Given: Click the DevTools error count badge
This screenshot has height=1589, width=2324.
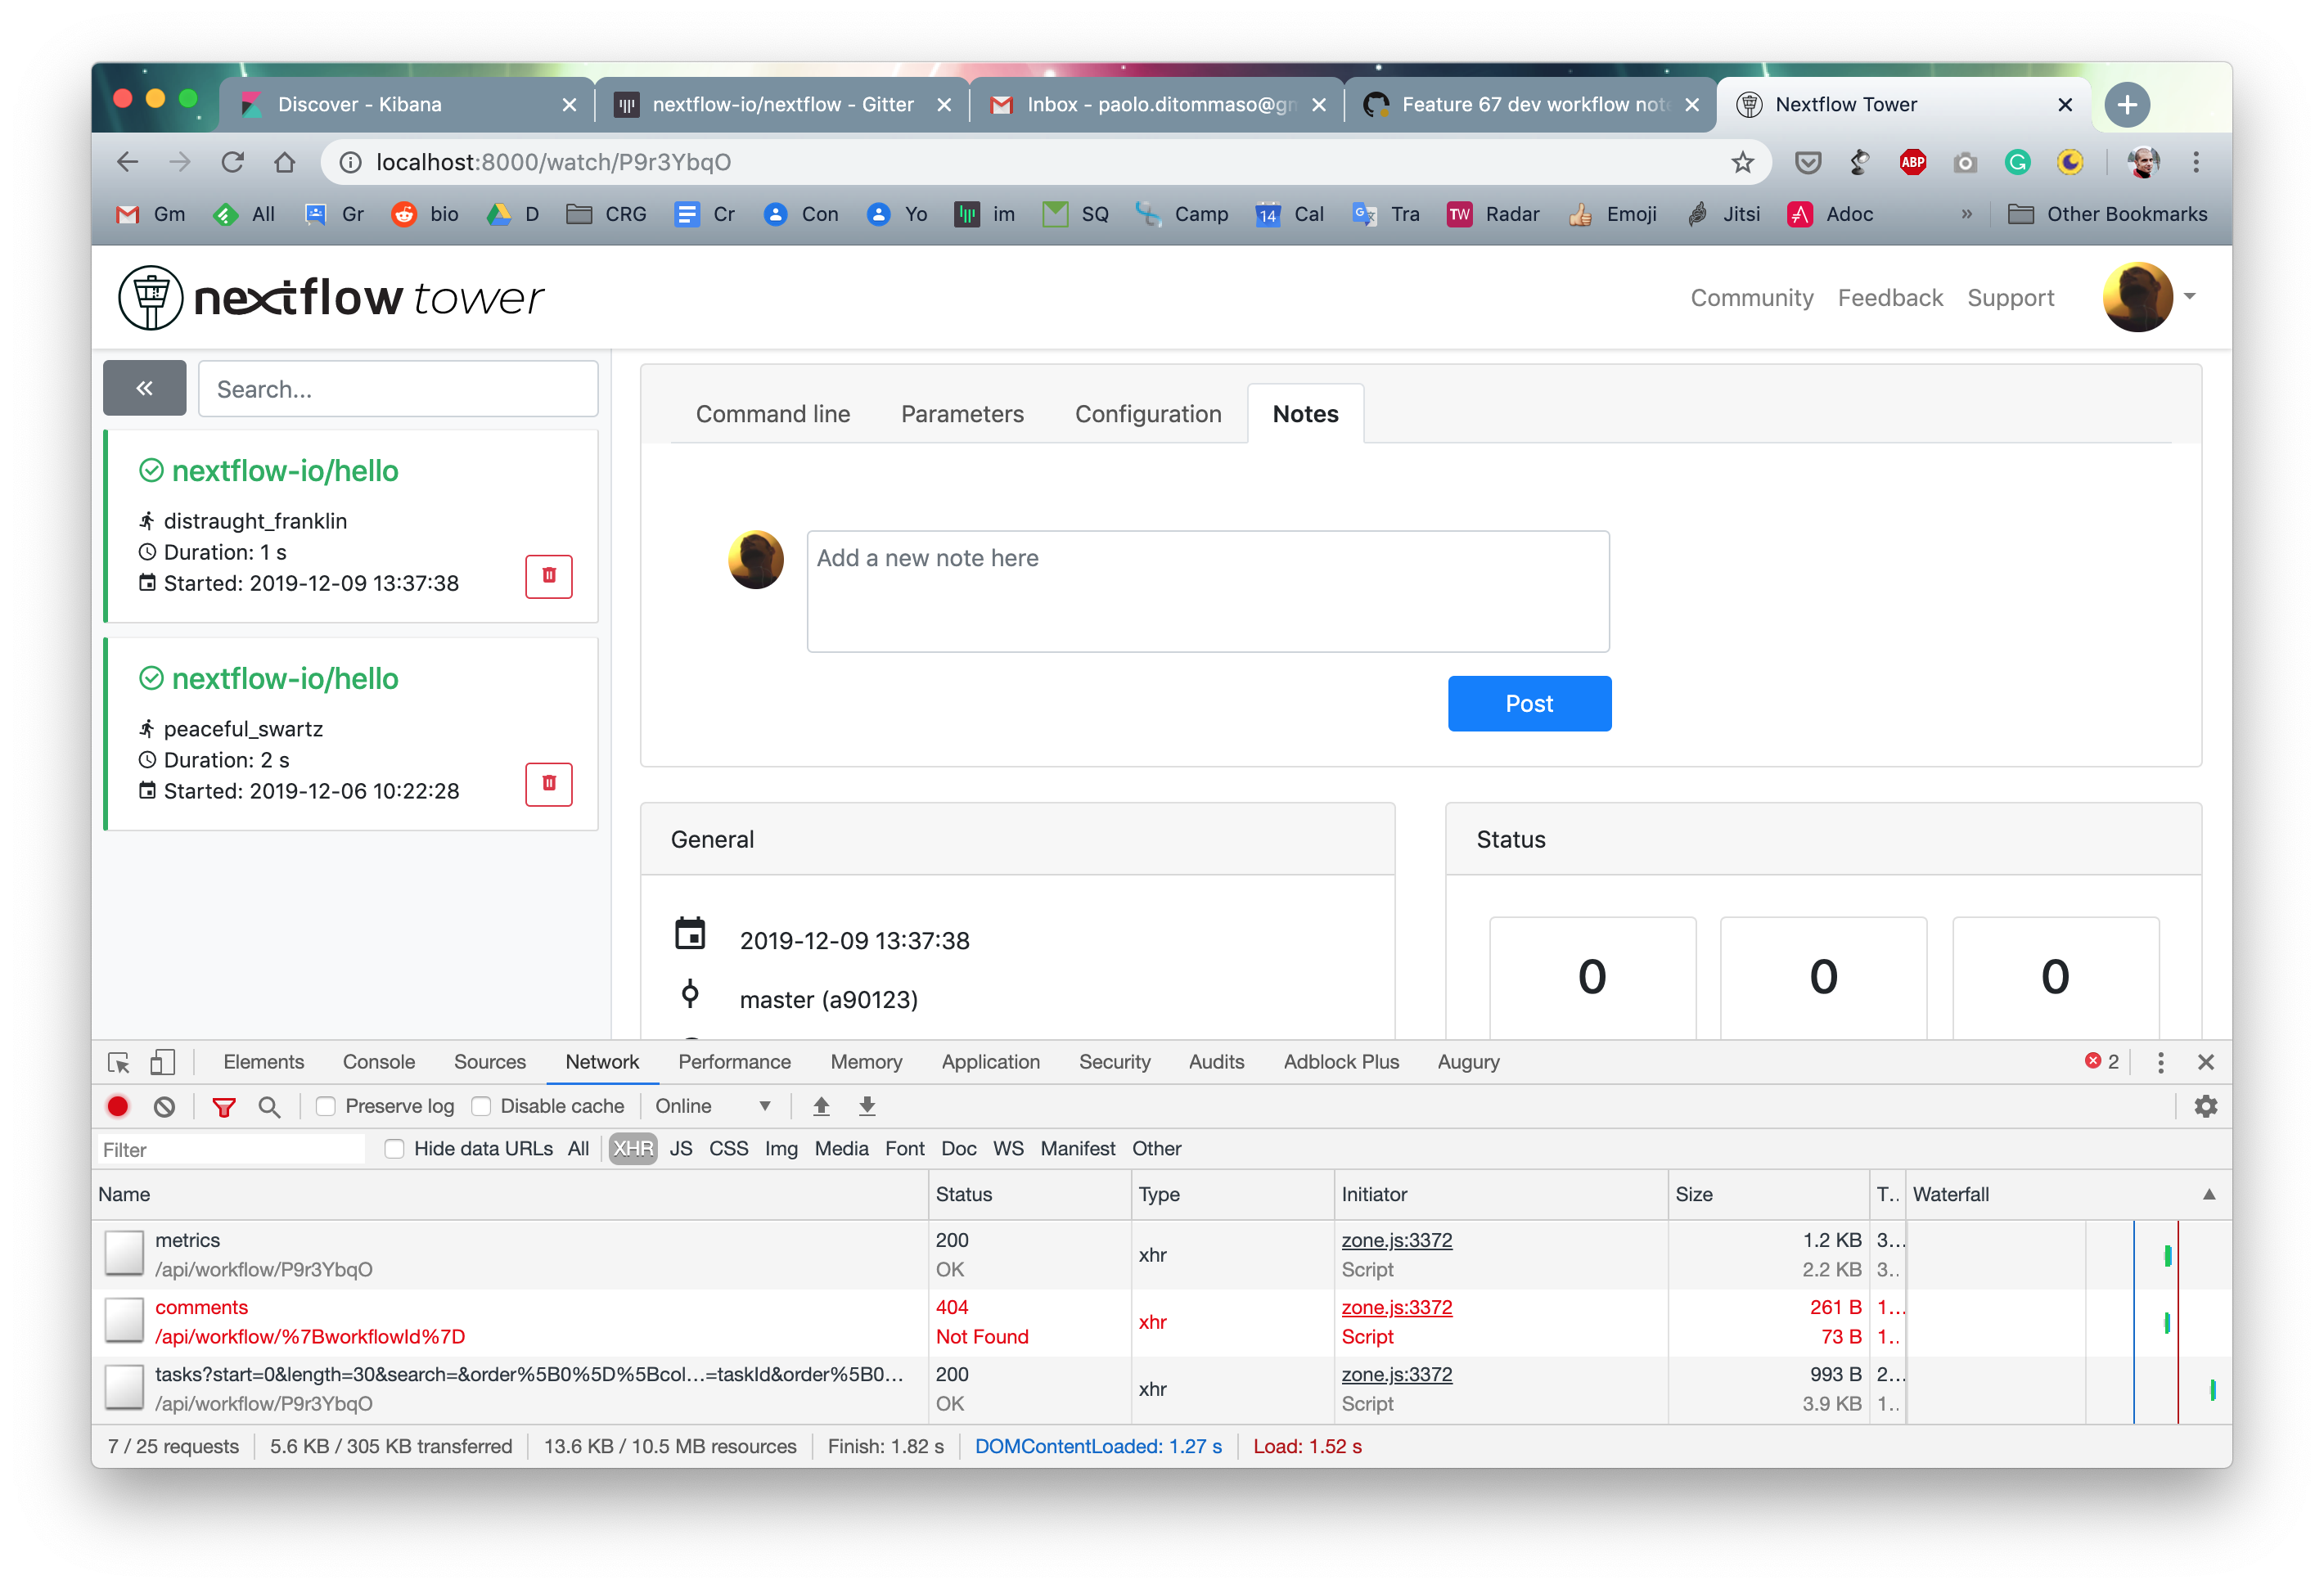Looking at the screenshot, I should pos(2101,1062).
